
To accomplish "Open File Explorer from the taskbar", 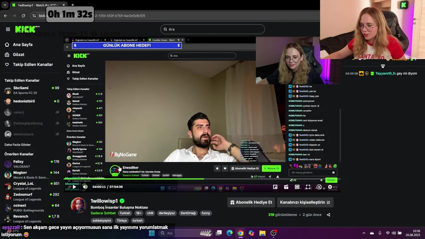I will [262, 233].
